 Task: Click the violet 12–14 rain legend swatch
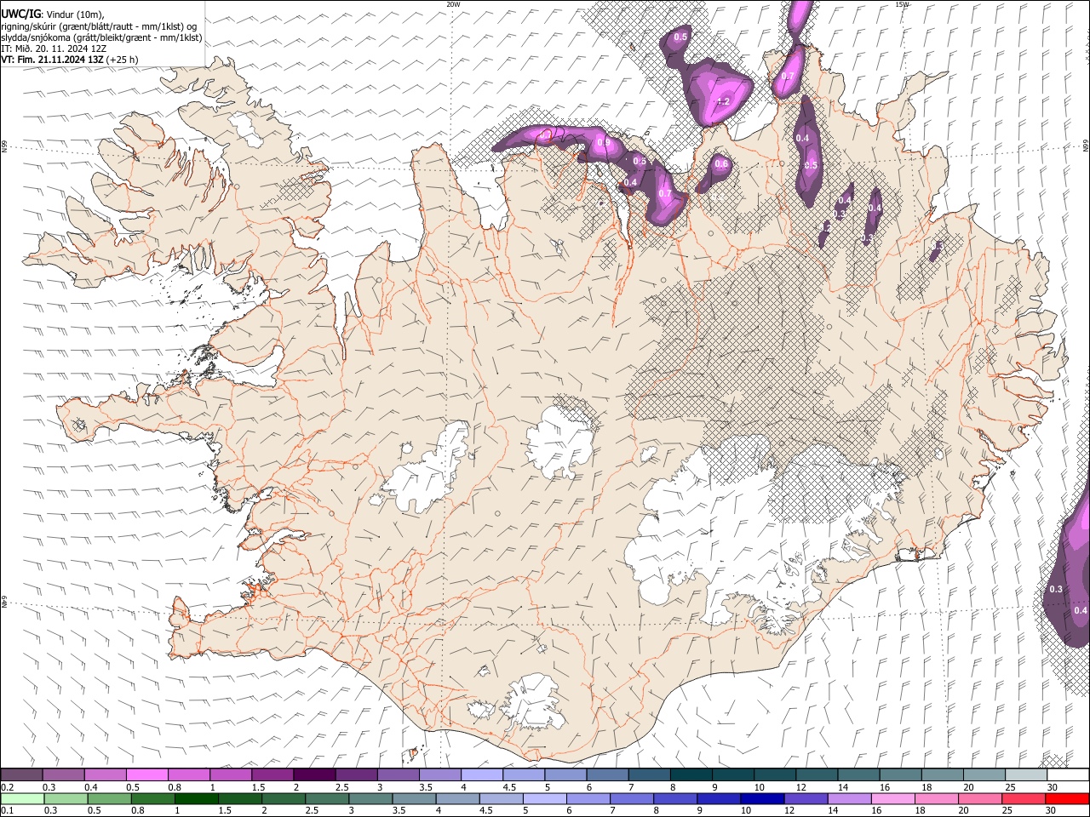pyautogui.click(x=806, y=798)
